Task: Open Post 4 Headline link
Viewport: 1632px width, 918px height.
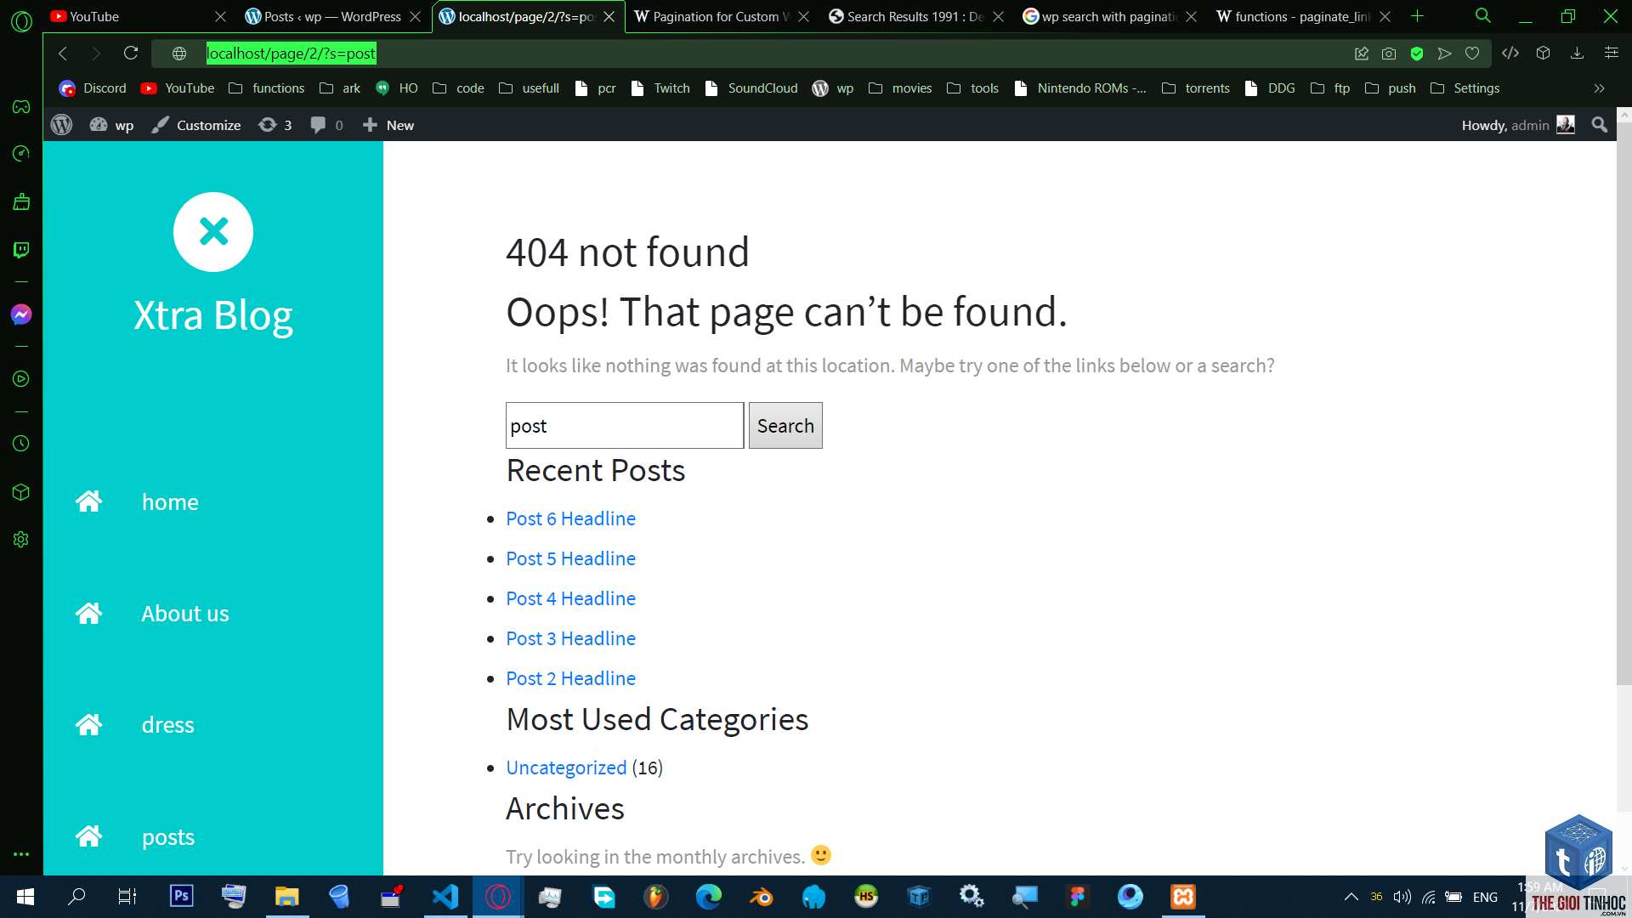Action: coord(570,598)
